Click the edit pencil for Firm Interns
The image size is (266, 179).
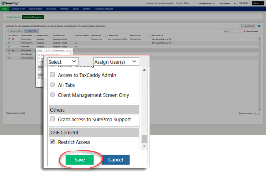(x=8, y=39)
